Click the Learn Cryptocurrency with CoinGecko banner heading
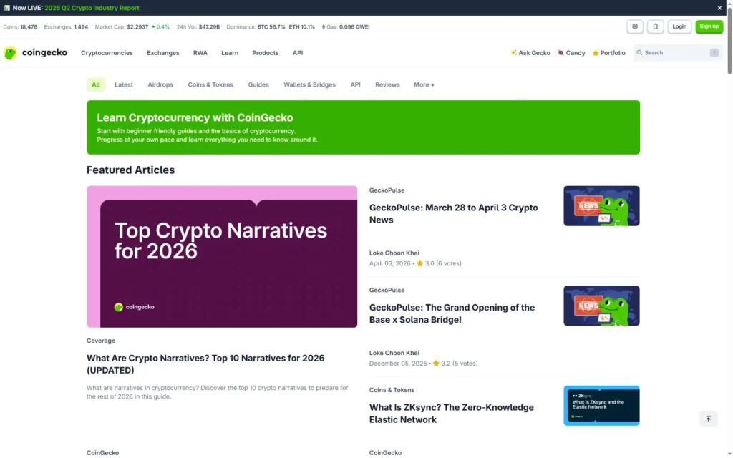The width and height of the screenshot is (733, 458). click(x=195, y=118)
